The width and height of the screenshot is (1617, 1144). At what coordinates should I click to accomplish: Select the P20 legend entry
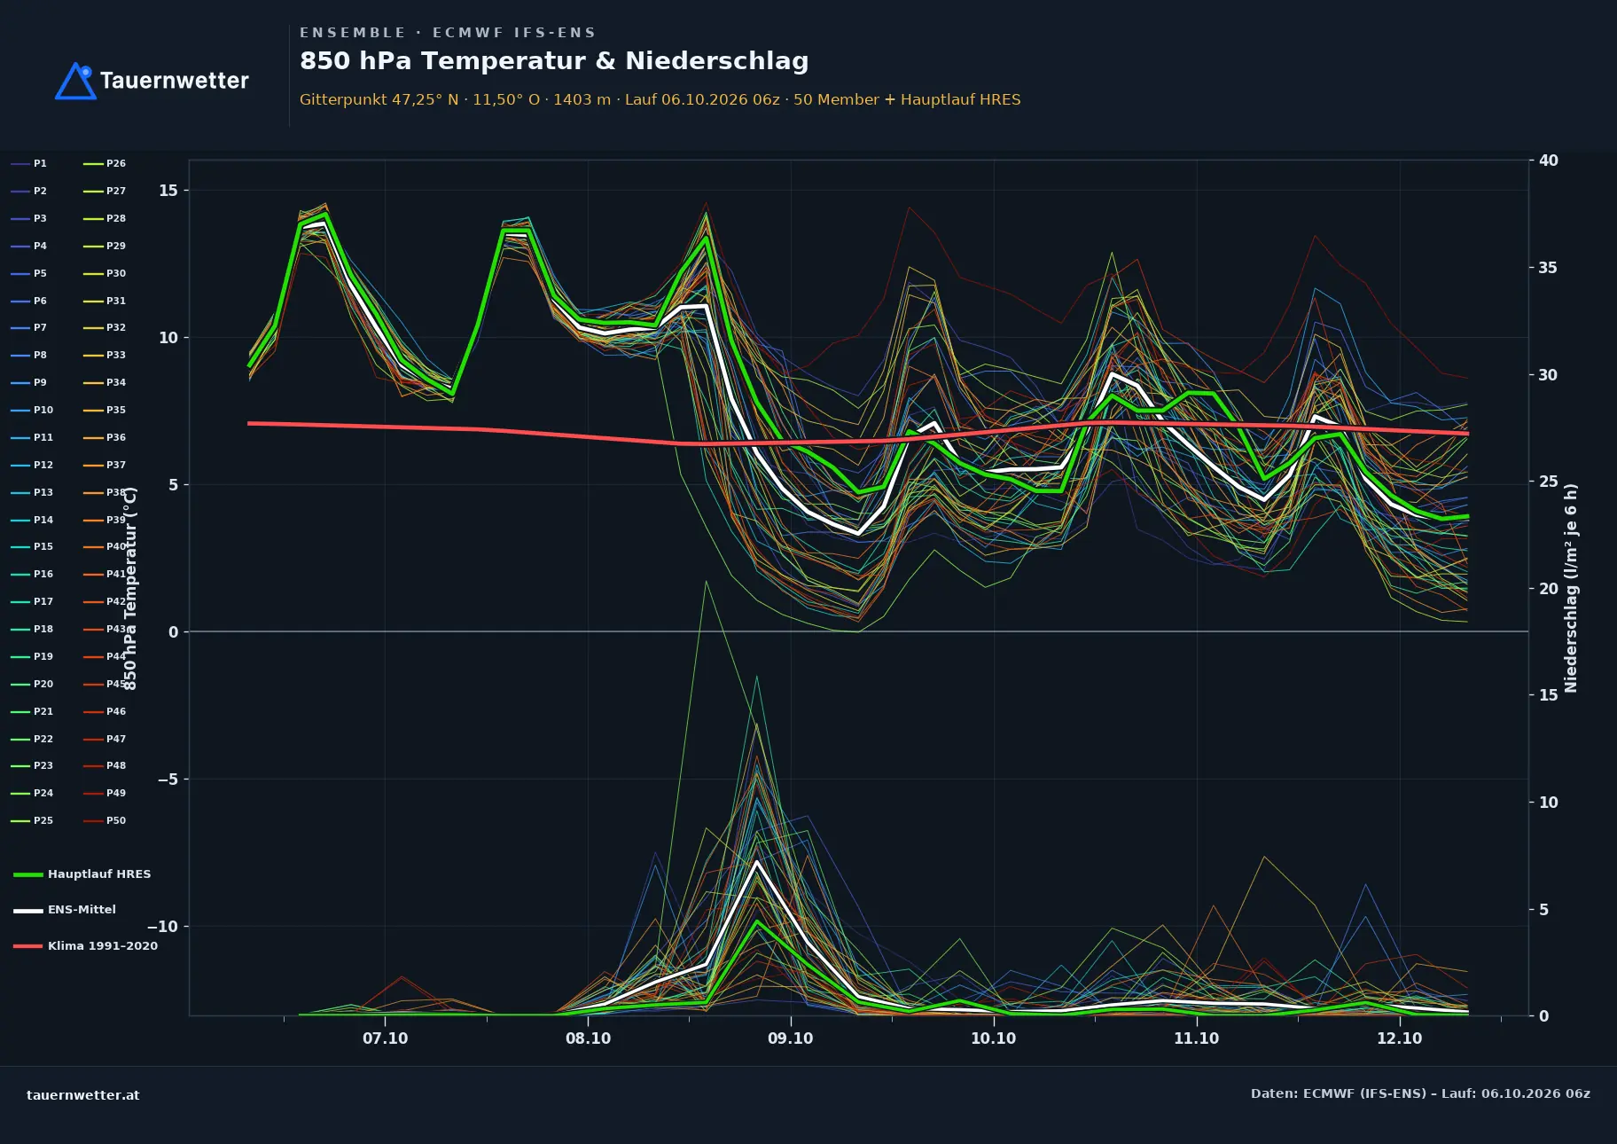[32, 685]
